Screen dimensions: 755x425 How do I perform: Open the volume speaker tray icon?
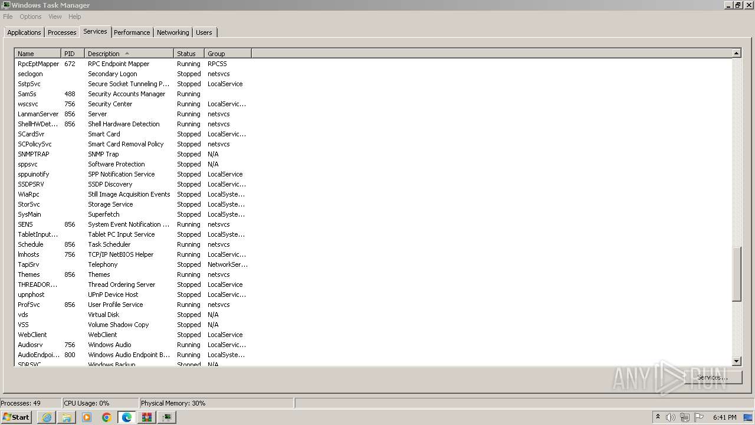point(671,417)
